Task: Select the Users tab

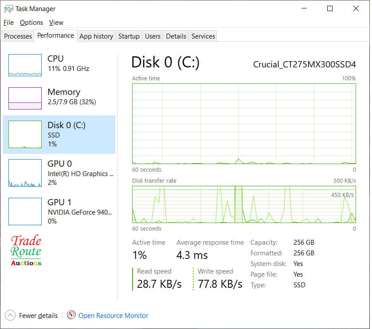Action: pyautogui.click(x=153, y=36)
